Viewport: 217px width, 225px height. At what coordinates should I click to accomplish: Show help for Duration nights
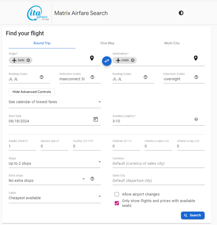coord(196,119)
